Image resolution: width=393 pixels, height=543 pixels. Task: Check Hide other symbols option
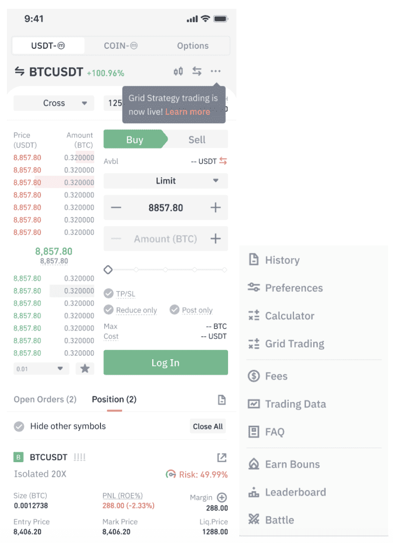point(19,426)
